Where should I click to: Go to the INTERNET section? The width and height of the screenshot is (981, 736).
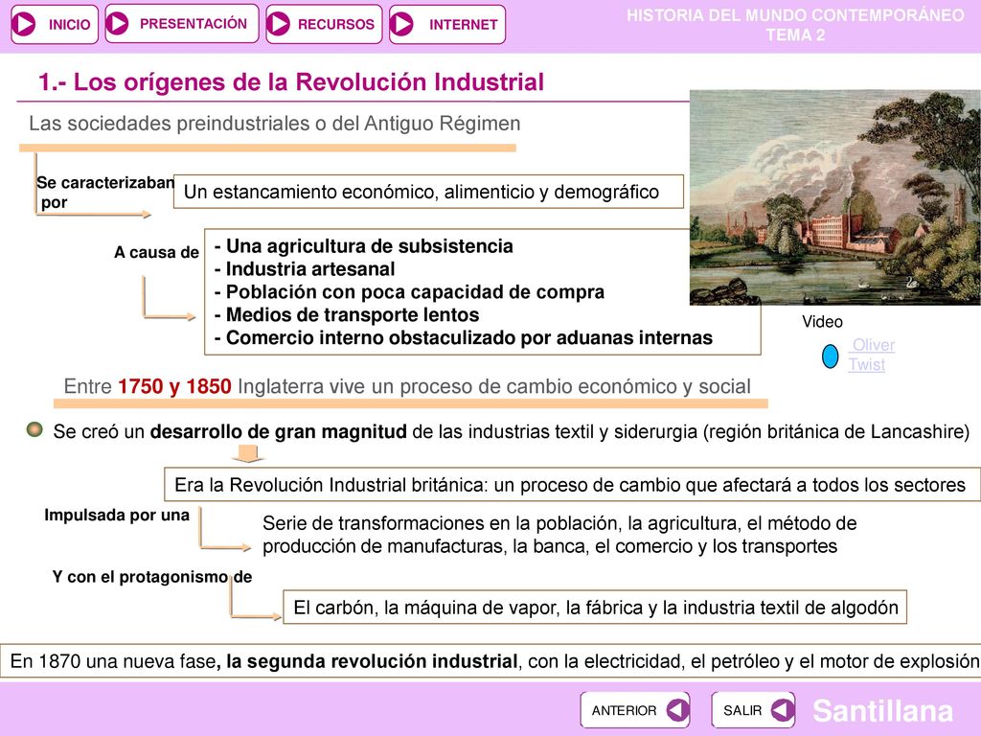[446, 24]
